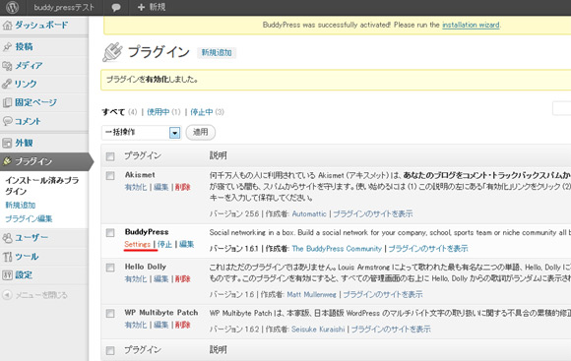This screenshot has height=361, width=571.
Task: Open the comments bubble icon in admin bar
Action: [116, 8]
